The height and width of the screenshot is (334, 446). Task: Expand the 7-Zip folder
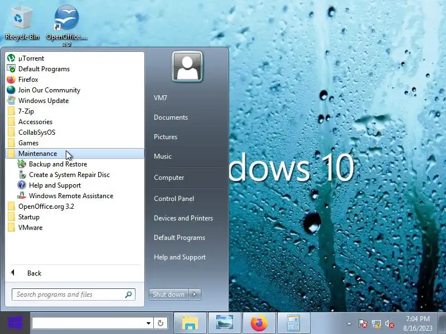(x=75, y=111)
